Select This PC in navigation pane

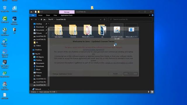pyautogui.click(x=38, y=54)
